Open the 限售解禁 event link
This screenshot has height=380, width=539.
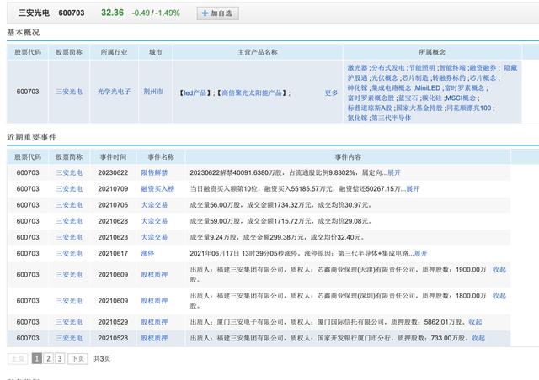pyautogui.click(x=154, y=172)
